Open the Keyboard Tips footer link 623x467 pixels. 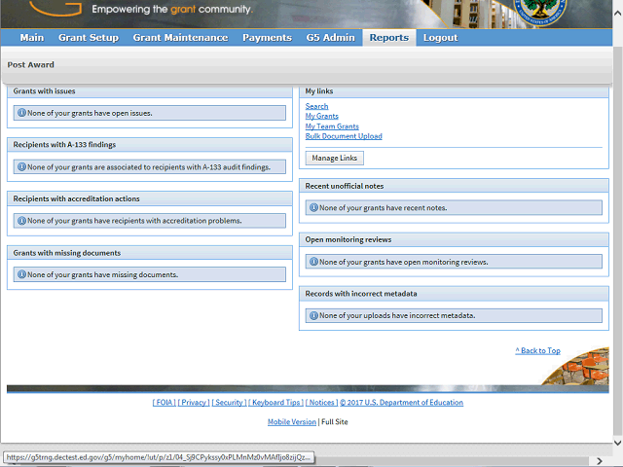pos(275,403)
